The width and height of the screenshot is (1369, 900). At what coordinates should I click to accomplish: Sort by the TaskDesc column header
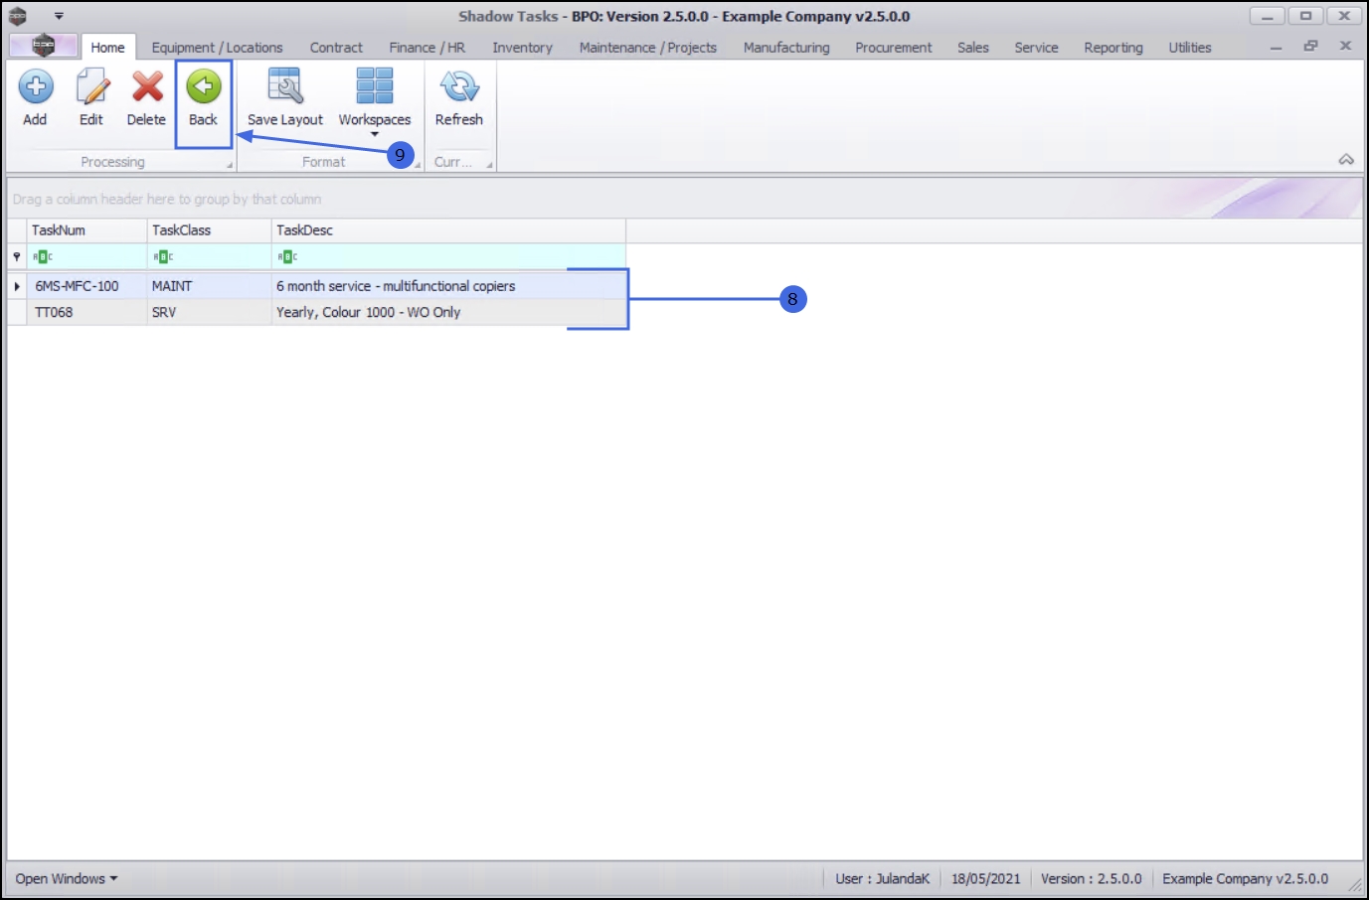(448, 230)
